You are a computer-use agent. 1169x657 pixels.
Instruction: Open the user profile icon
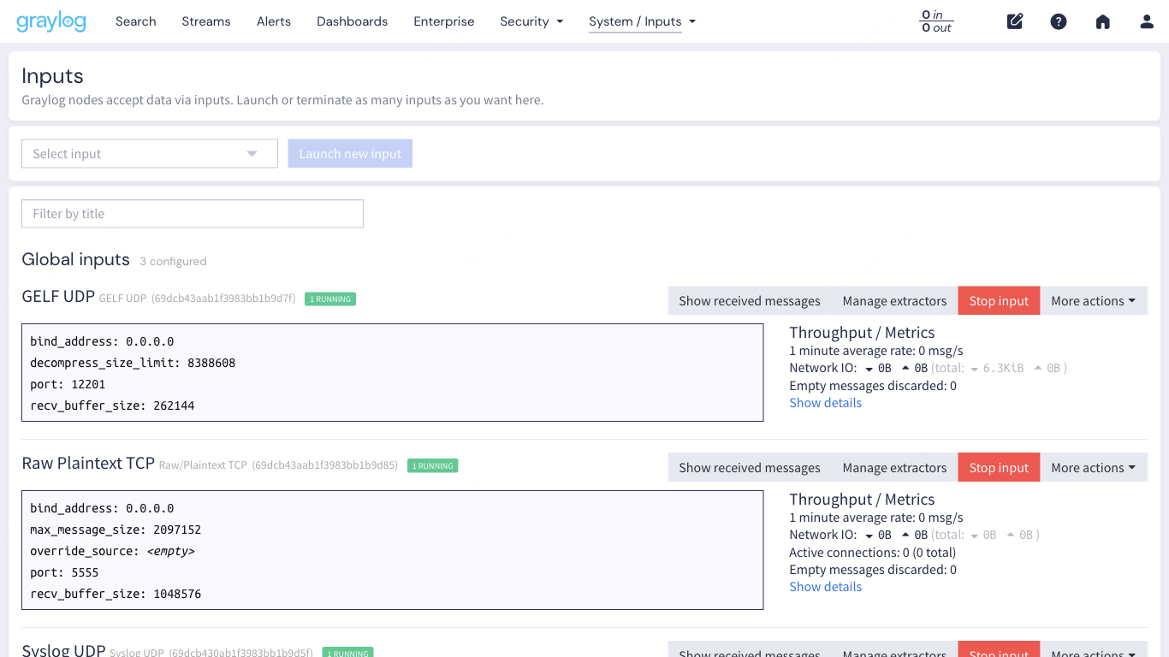(1146, 21)
